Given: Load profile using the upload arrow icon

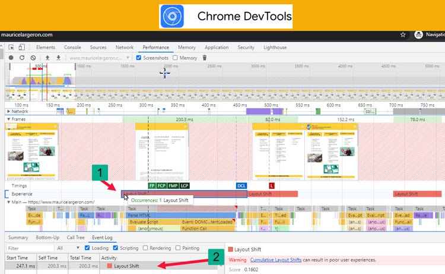Looking at the screenshot, I should [x=47, y=58].
